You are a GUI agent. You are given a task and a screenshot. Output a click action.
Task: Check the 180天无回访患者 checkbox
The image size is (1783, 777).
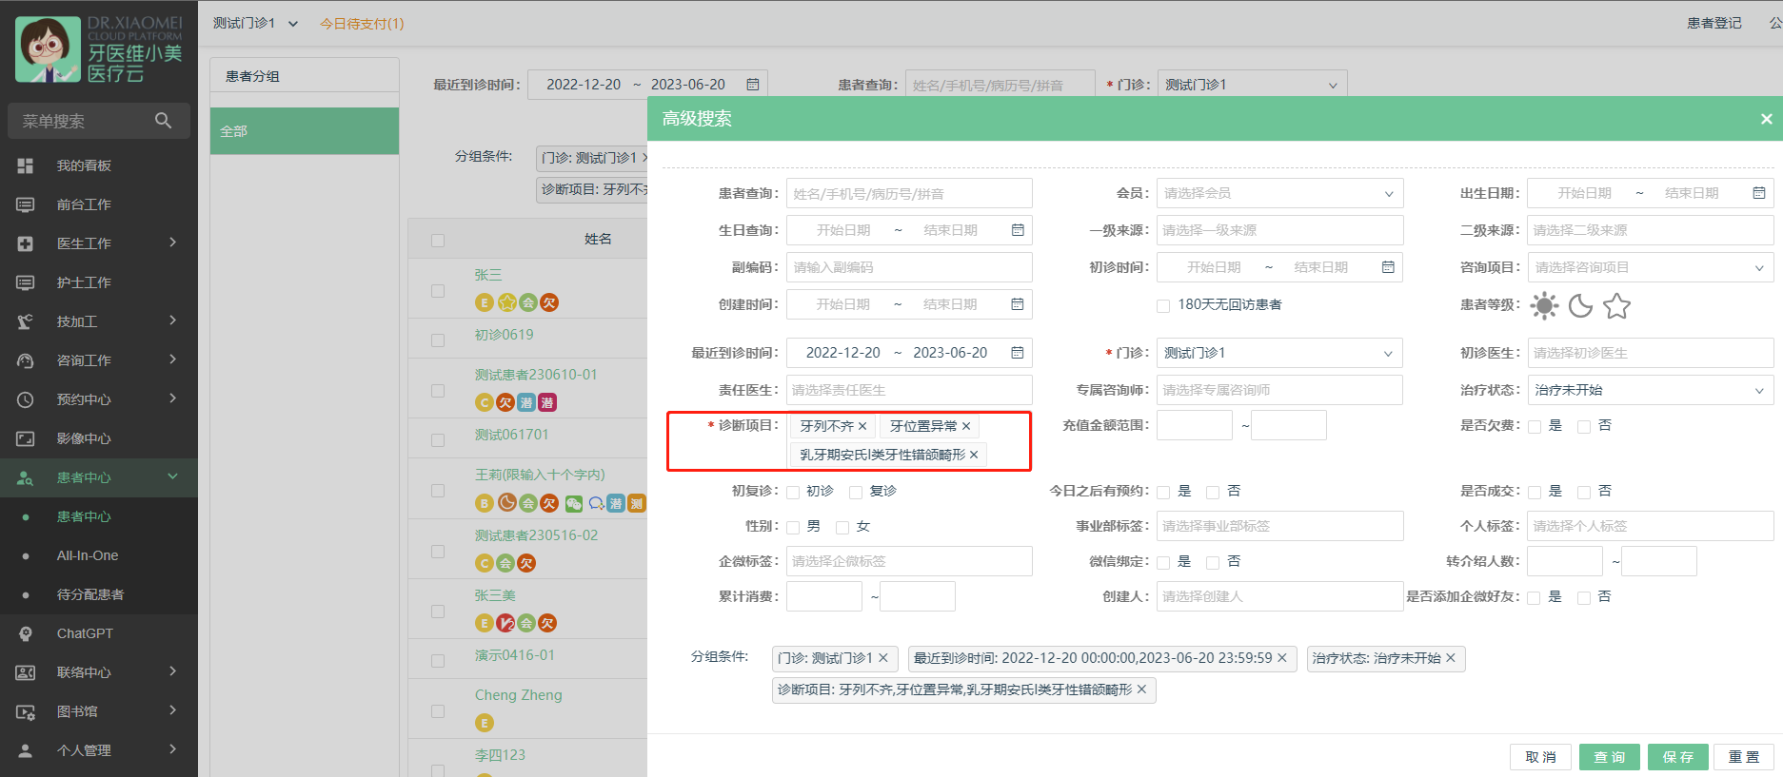pos(1163,305)
